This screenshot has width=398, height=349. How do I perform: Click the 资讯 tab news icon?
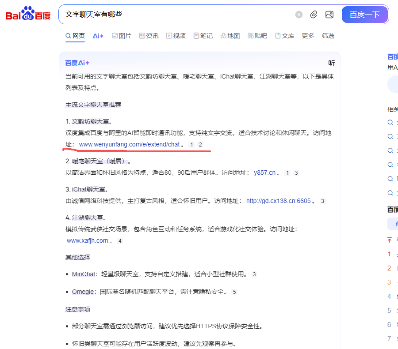[x=142, y=36]
